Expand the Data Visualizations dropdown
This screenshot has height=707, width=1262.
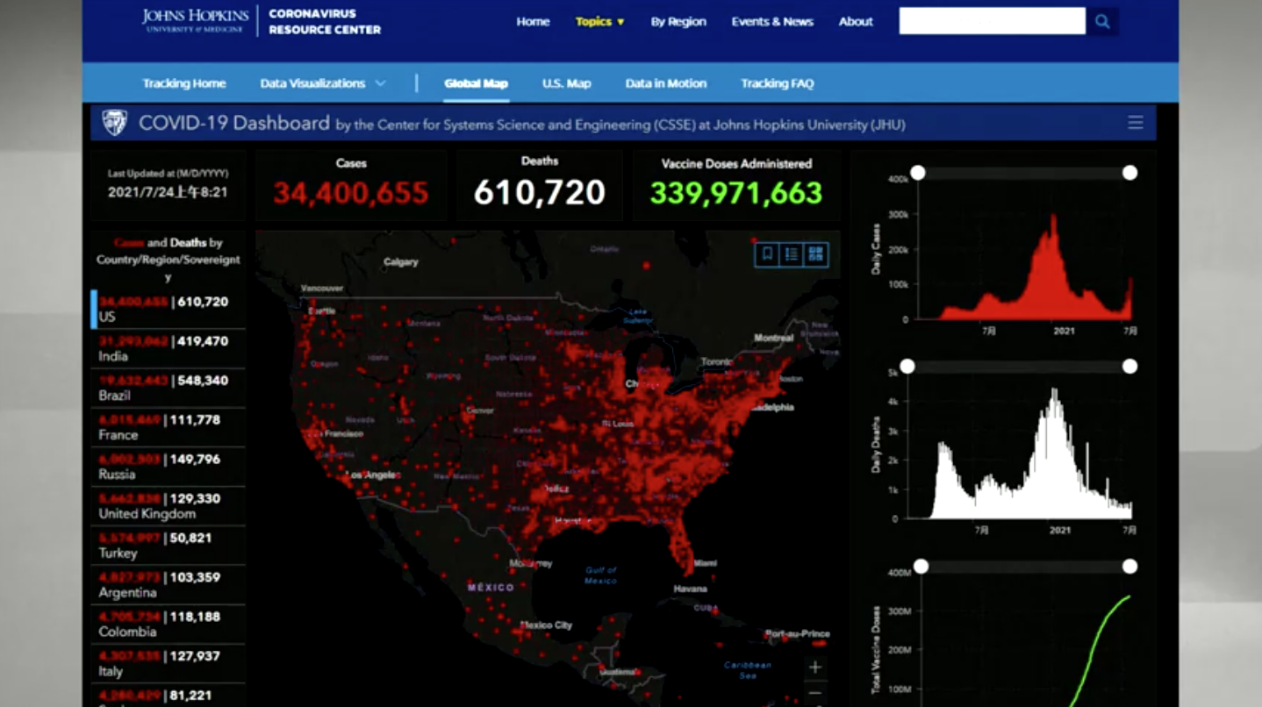(322, 83)
